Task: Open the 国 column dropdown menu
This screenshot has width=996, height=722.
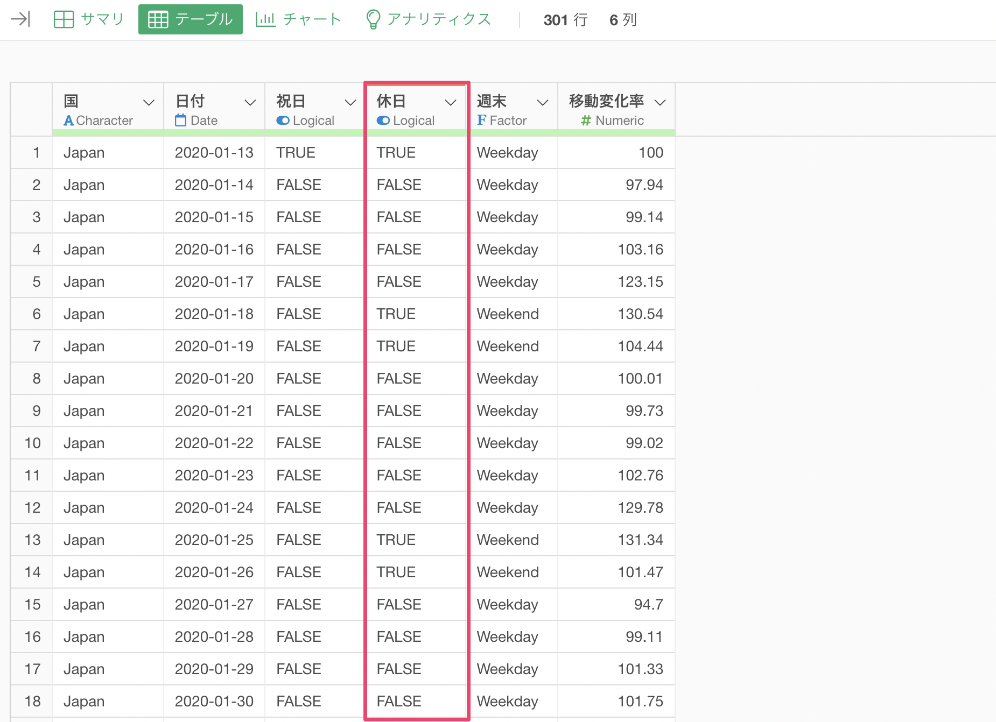Action: click(x=149, y=102)
